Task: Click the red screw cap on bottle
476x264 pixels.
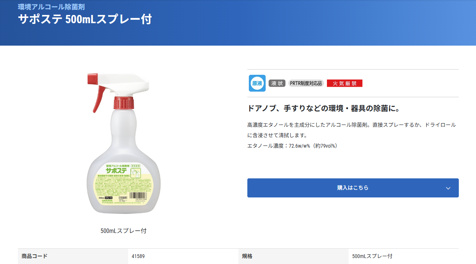Action: coord(123,104)
